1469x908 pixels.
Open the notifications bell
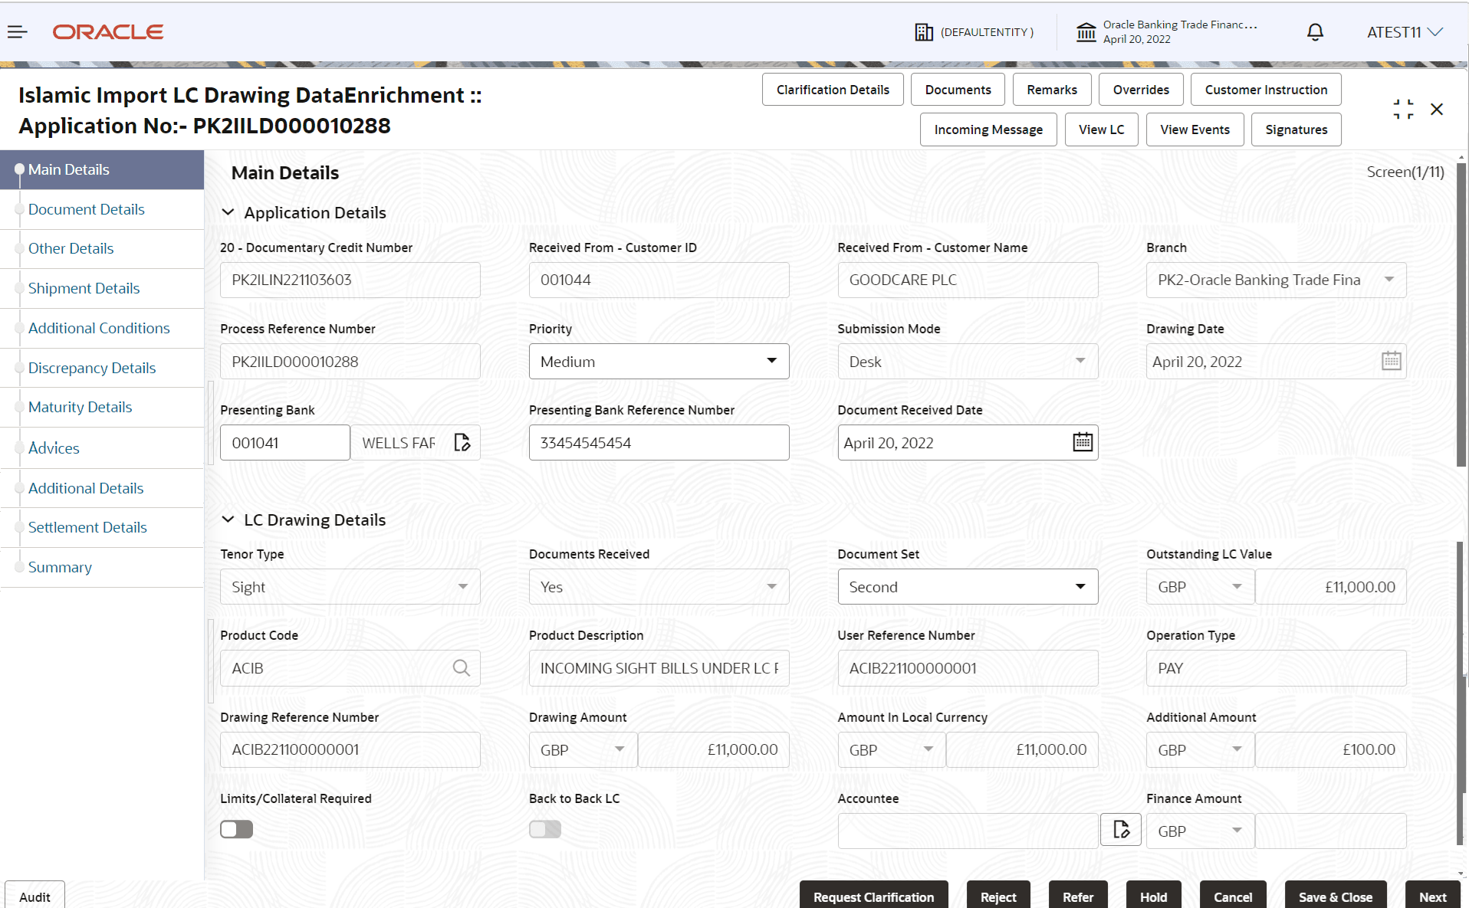[1314, 31]
